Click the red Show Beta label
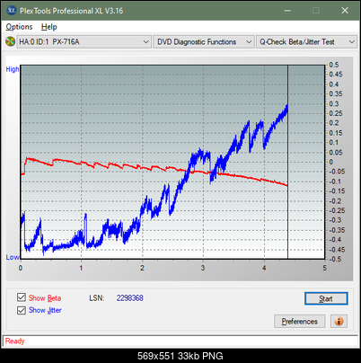Viewport: 361px width, 363px height. pyautogui.click(x=45, y=298)
